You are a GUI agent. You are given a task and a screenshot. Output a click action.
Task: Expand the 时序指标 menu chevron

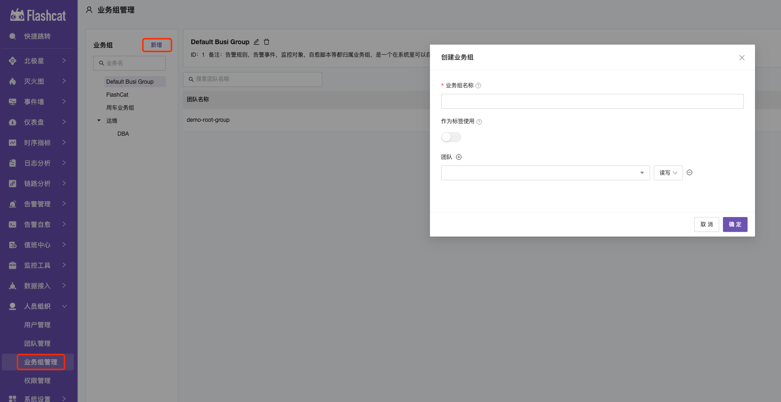click(64, 143)
